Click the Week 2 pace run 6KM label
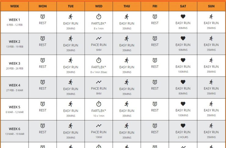The width and height of the screenshot is (226, 148). [x=99, y=50]
